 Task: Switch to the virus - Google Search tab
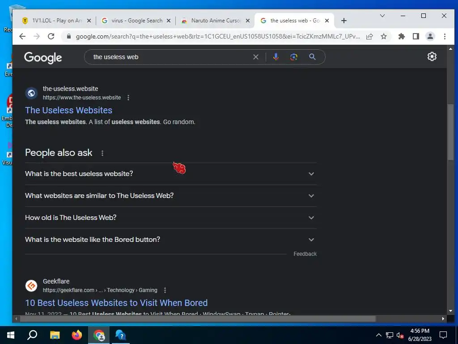tap(137, 21)
